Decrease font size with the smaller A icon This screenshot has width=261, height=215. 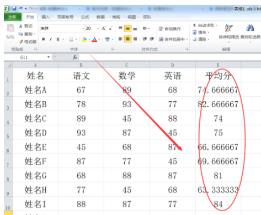click(x=110, y=28)
